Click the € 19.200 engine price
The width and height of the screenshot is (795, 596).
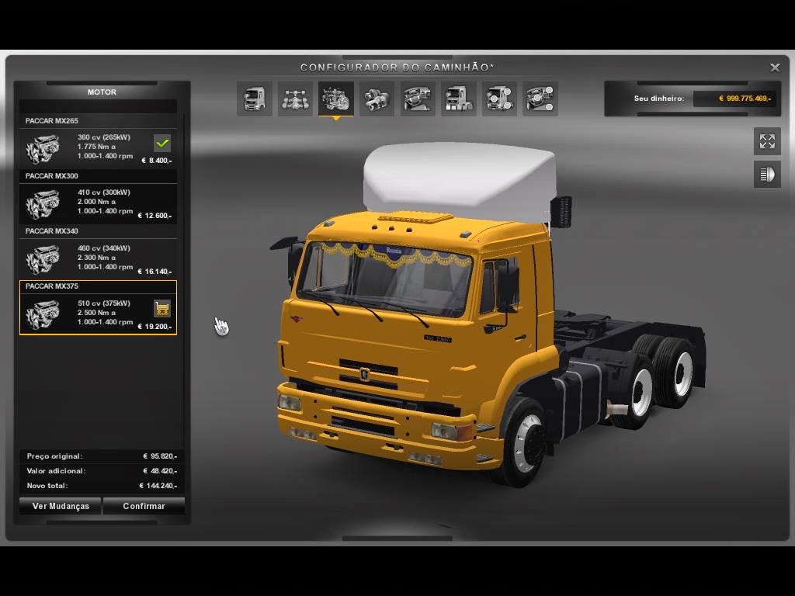tap(154, 327)
